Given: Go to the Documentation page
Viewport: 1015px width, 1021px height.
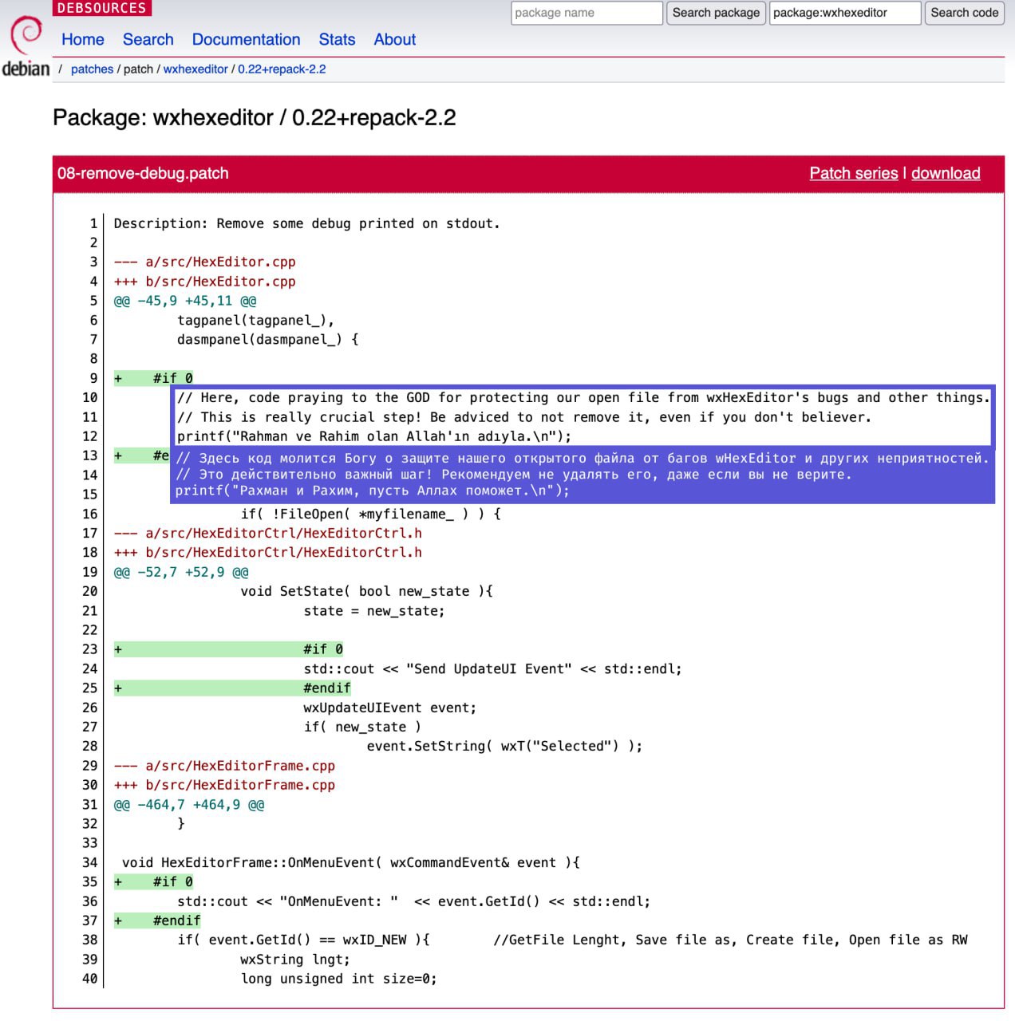Looking at the screenshot, I should (246, 39).
